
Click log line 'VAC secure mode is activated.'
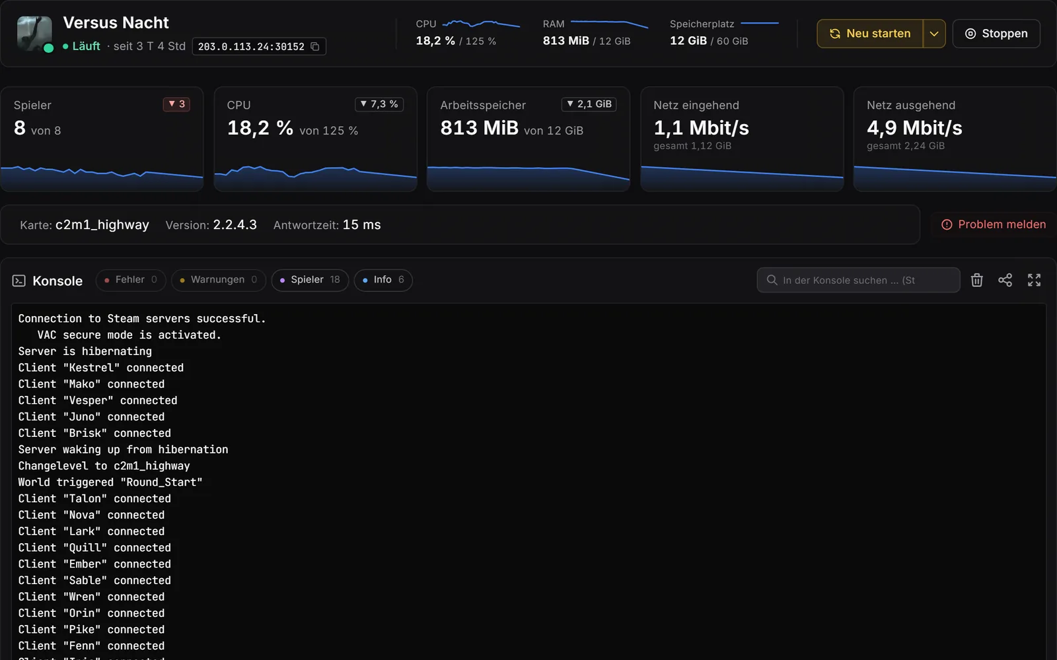tap(129, 335)
